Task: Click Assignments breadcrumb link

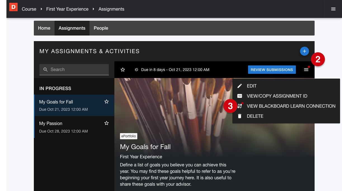Action: click(111, 9)
